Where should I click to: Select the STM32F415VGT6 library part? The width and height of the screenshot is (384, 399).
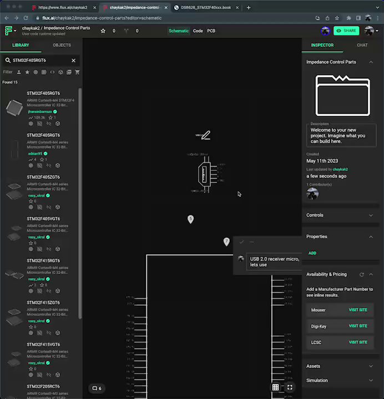point(40,360)
